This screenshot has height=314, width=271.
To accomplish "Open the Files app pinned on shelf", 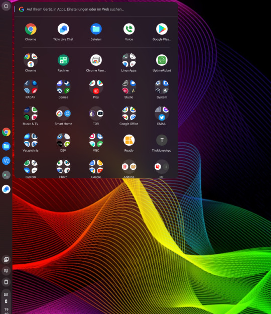I will [x=6, y=146].
